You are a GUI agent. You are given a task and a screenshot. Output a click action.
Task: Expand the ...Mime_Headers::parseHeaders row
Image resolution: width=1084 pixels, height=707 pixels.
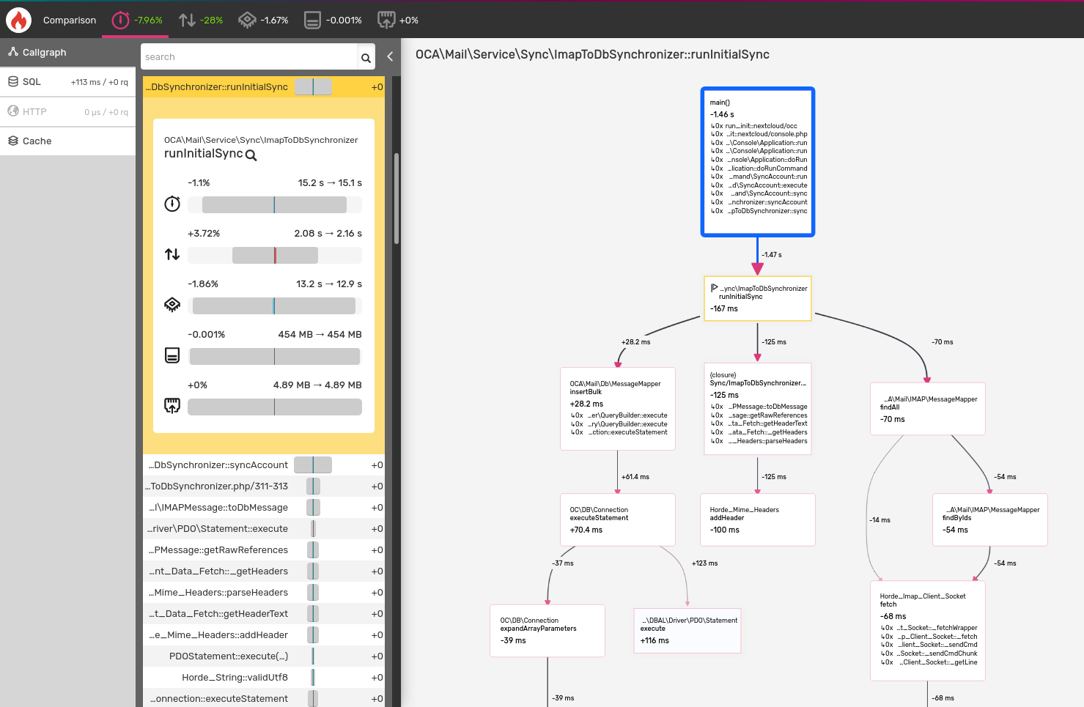(264, 593)
